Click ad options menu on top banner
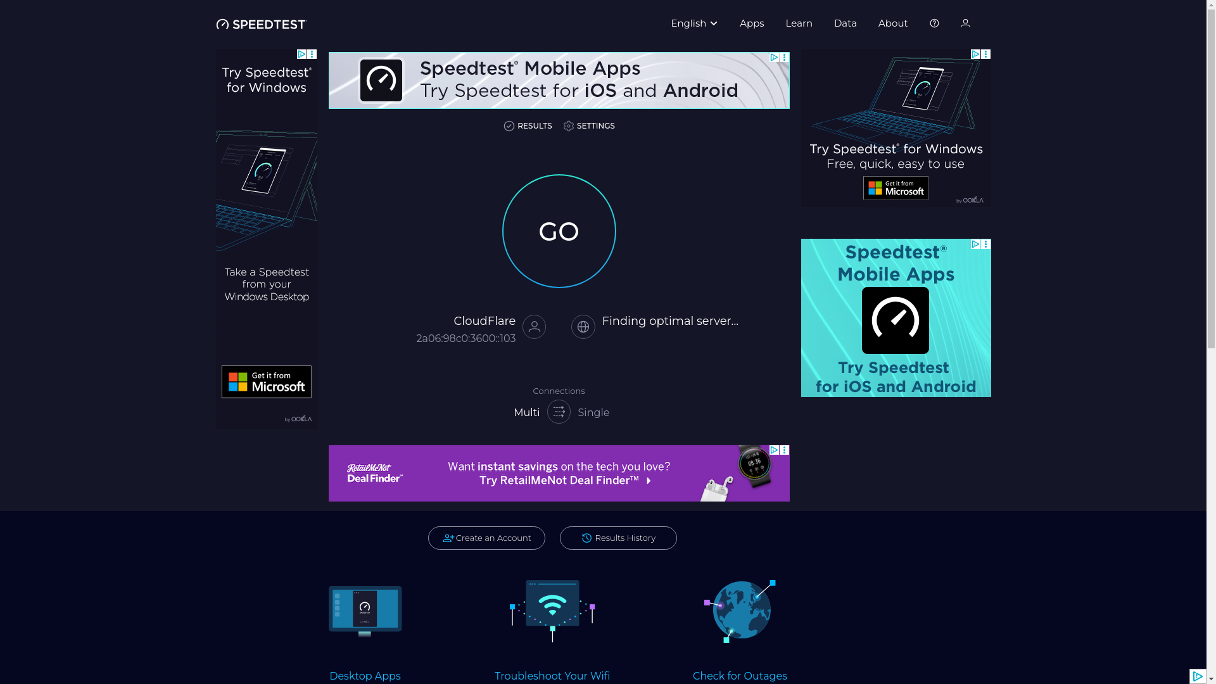Viewport: 1216px width, 684px height. point(784,58)
